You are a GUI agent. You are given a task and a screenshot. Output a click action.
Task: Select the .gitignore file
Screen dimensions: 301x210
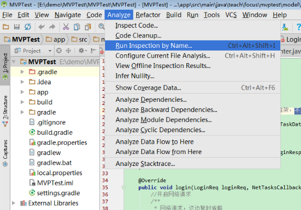[47, 122]
